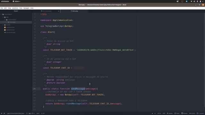Open the Selection menu
Image resolution: width=205 pixels, height=115 pixels.
pyautogui.click(x=15, y=8)
